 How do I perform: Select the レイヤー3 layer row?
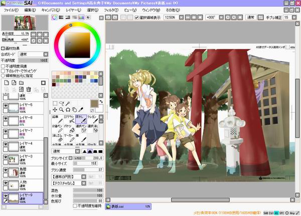(x=23, y=159)
